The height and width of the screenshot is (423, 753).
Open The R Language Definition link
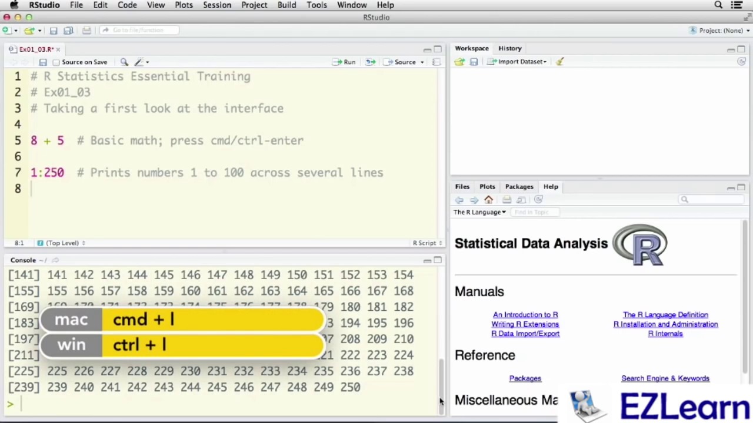pos(665,315)
